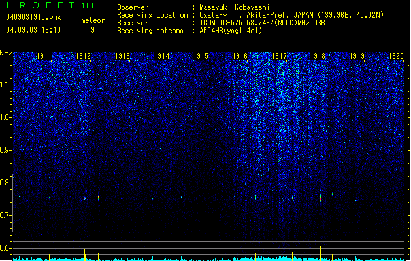Click the 1911 time marker
Image resolution: width=411 pixels, height=261 pixels.
(44, 56)
